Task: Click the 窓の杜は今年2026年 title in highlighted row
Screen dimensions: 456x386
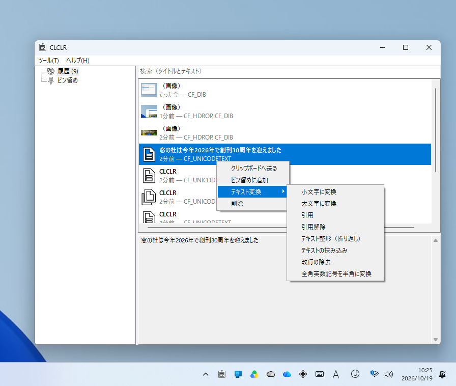Action: pos(220,150)
